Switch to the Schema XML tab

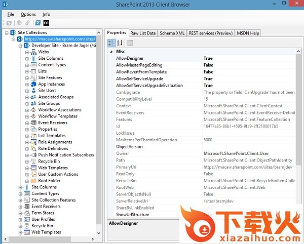coord(172,33)
